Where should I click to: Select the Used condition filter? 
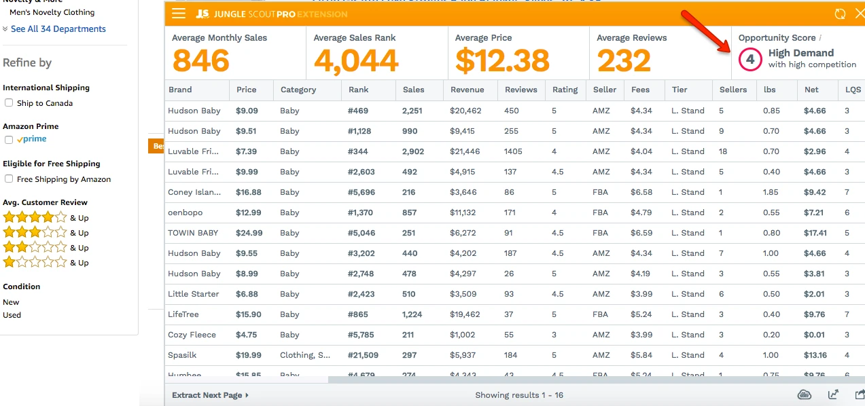(12, 315)
